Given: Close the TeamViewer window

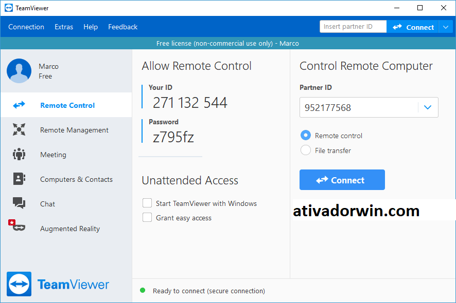Looking at the screenshot, I should (x=444, y=8).
